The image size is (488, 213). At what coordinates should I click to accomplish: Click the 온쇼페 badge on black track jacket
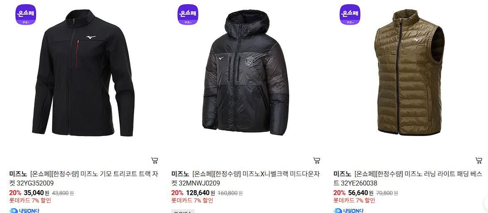coord(26,14)
